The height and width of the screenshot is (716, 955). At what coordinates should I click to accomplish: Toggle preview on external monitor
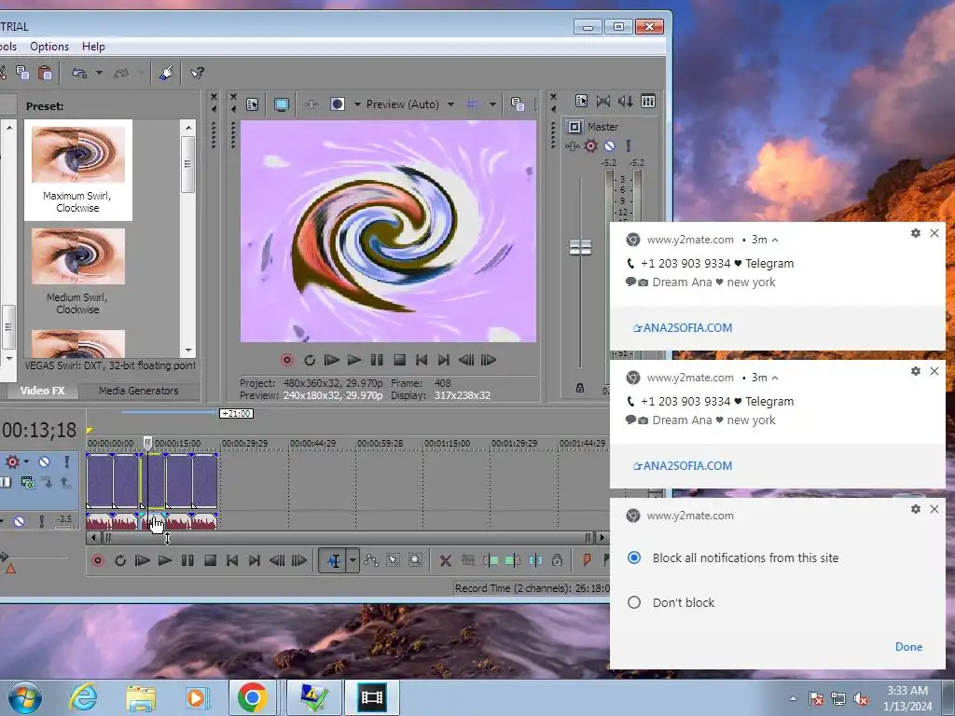pos(281,104)
